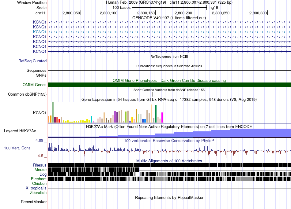Screen dimensions: 291x209
Task: Click the Elephant alignment label
Action: (x=39, y=179)
